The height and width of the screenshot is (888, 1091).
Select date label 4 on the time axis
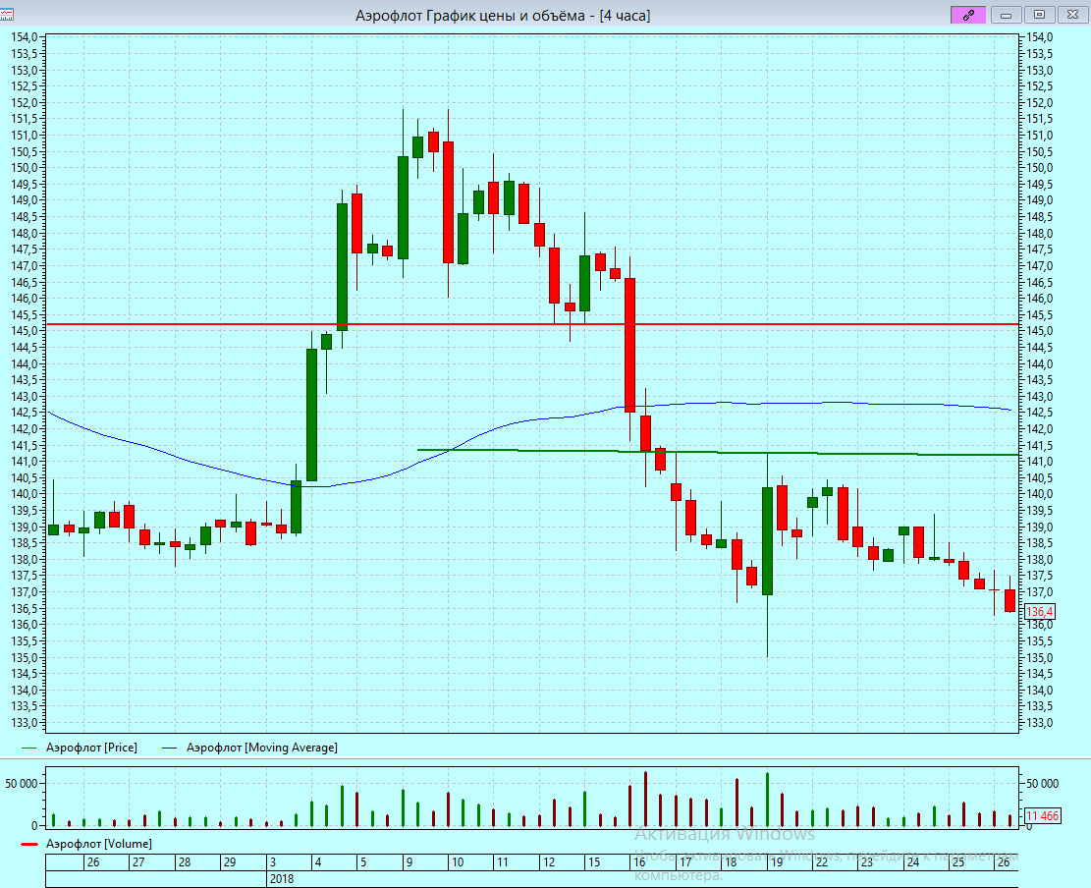[318, 862]
